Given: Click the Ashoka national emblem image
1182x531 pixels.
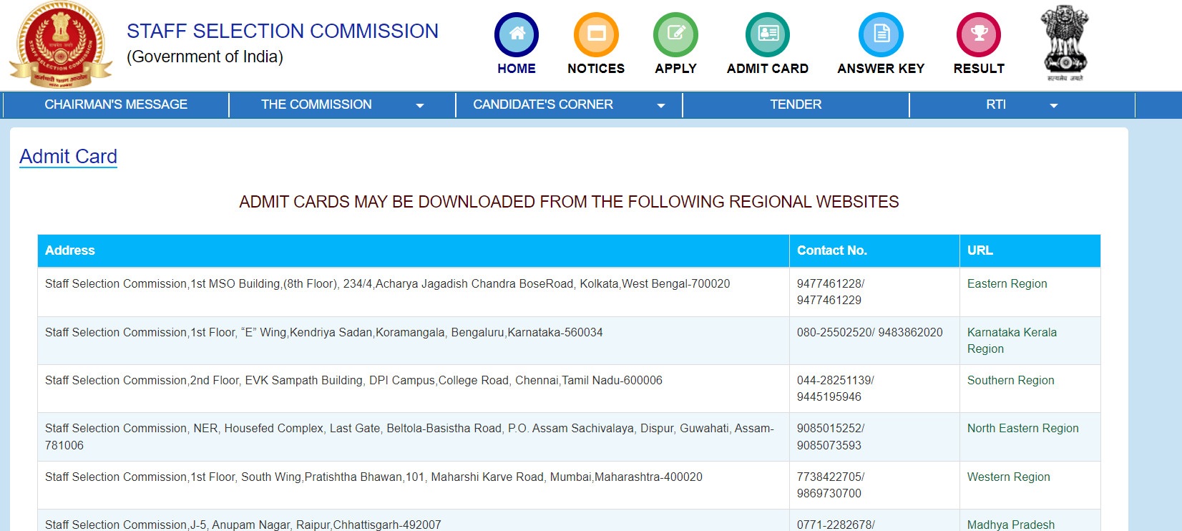Looking at the screenshot, I should (1065, 43).
